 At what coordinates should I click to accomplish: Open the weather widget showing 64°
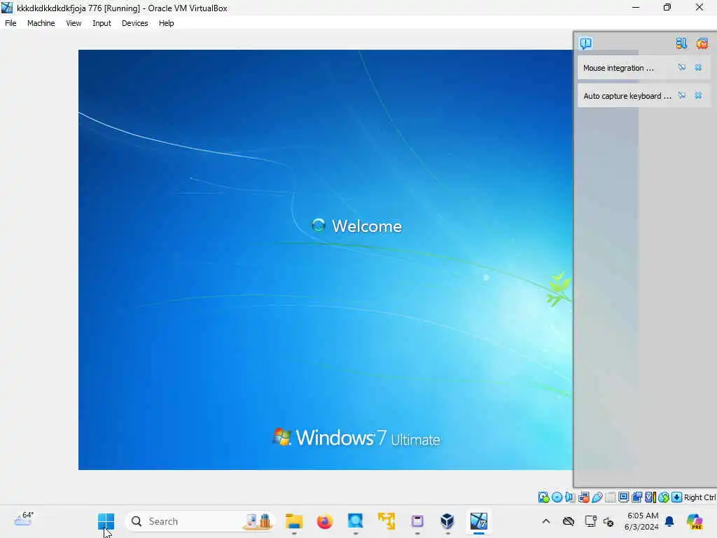[x=24, y=519]
